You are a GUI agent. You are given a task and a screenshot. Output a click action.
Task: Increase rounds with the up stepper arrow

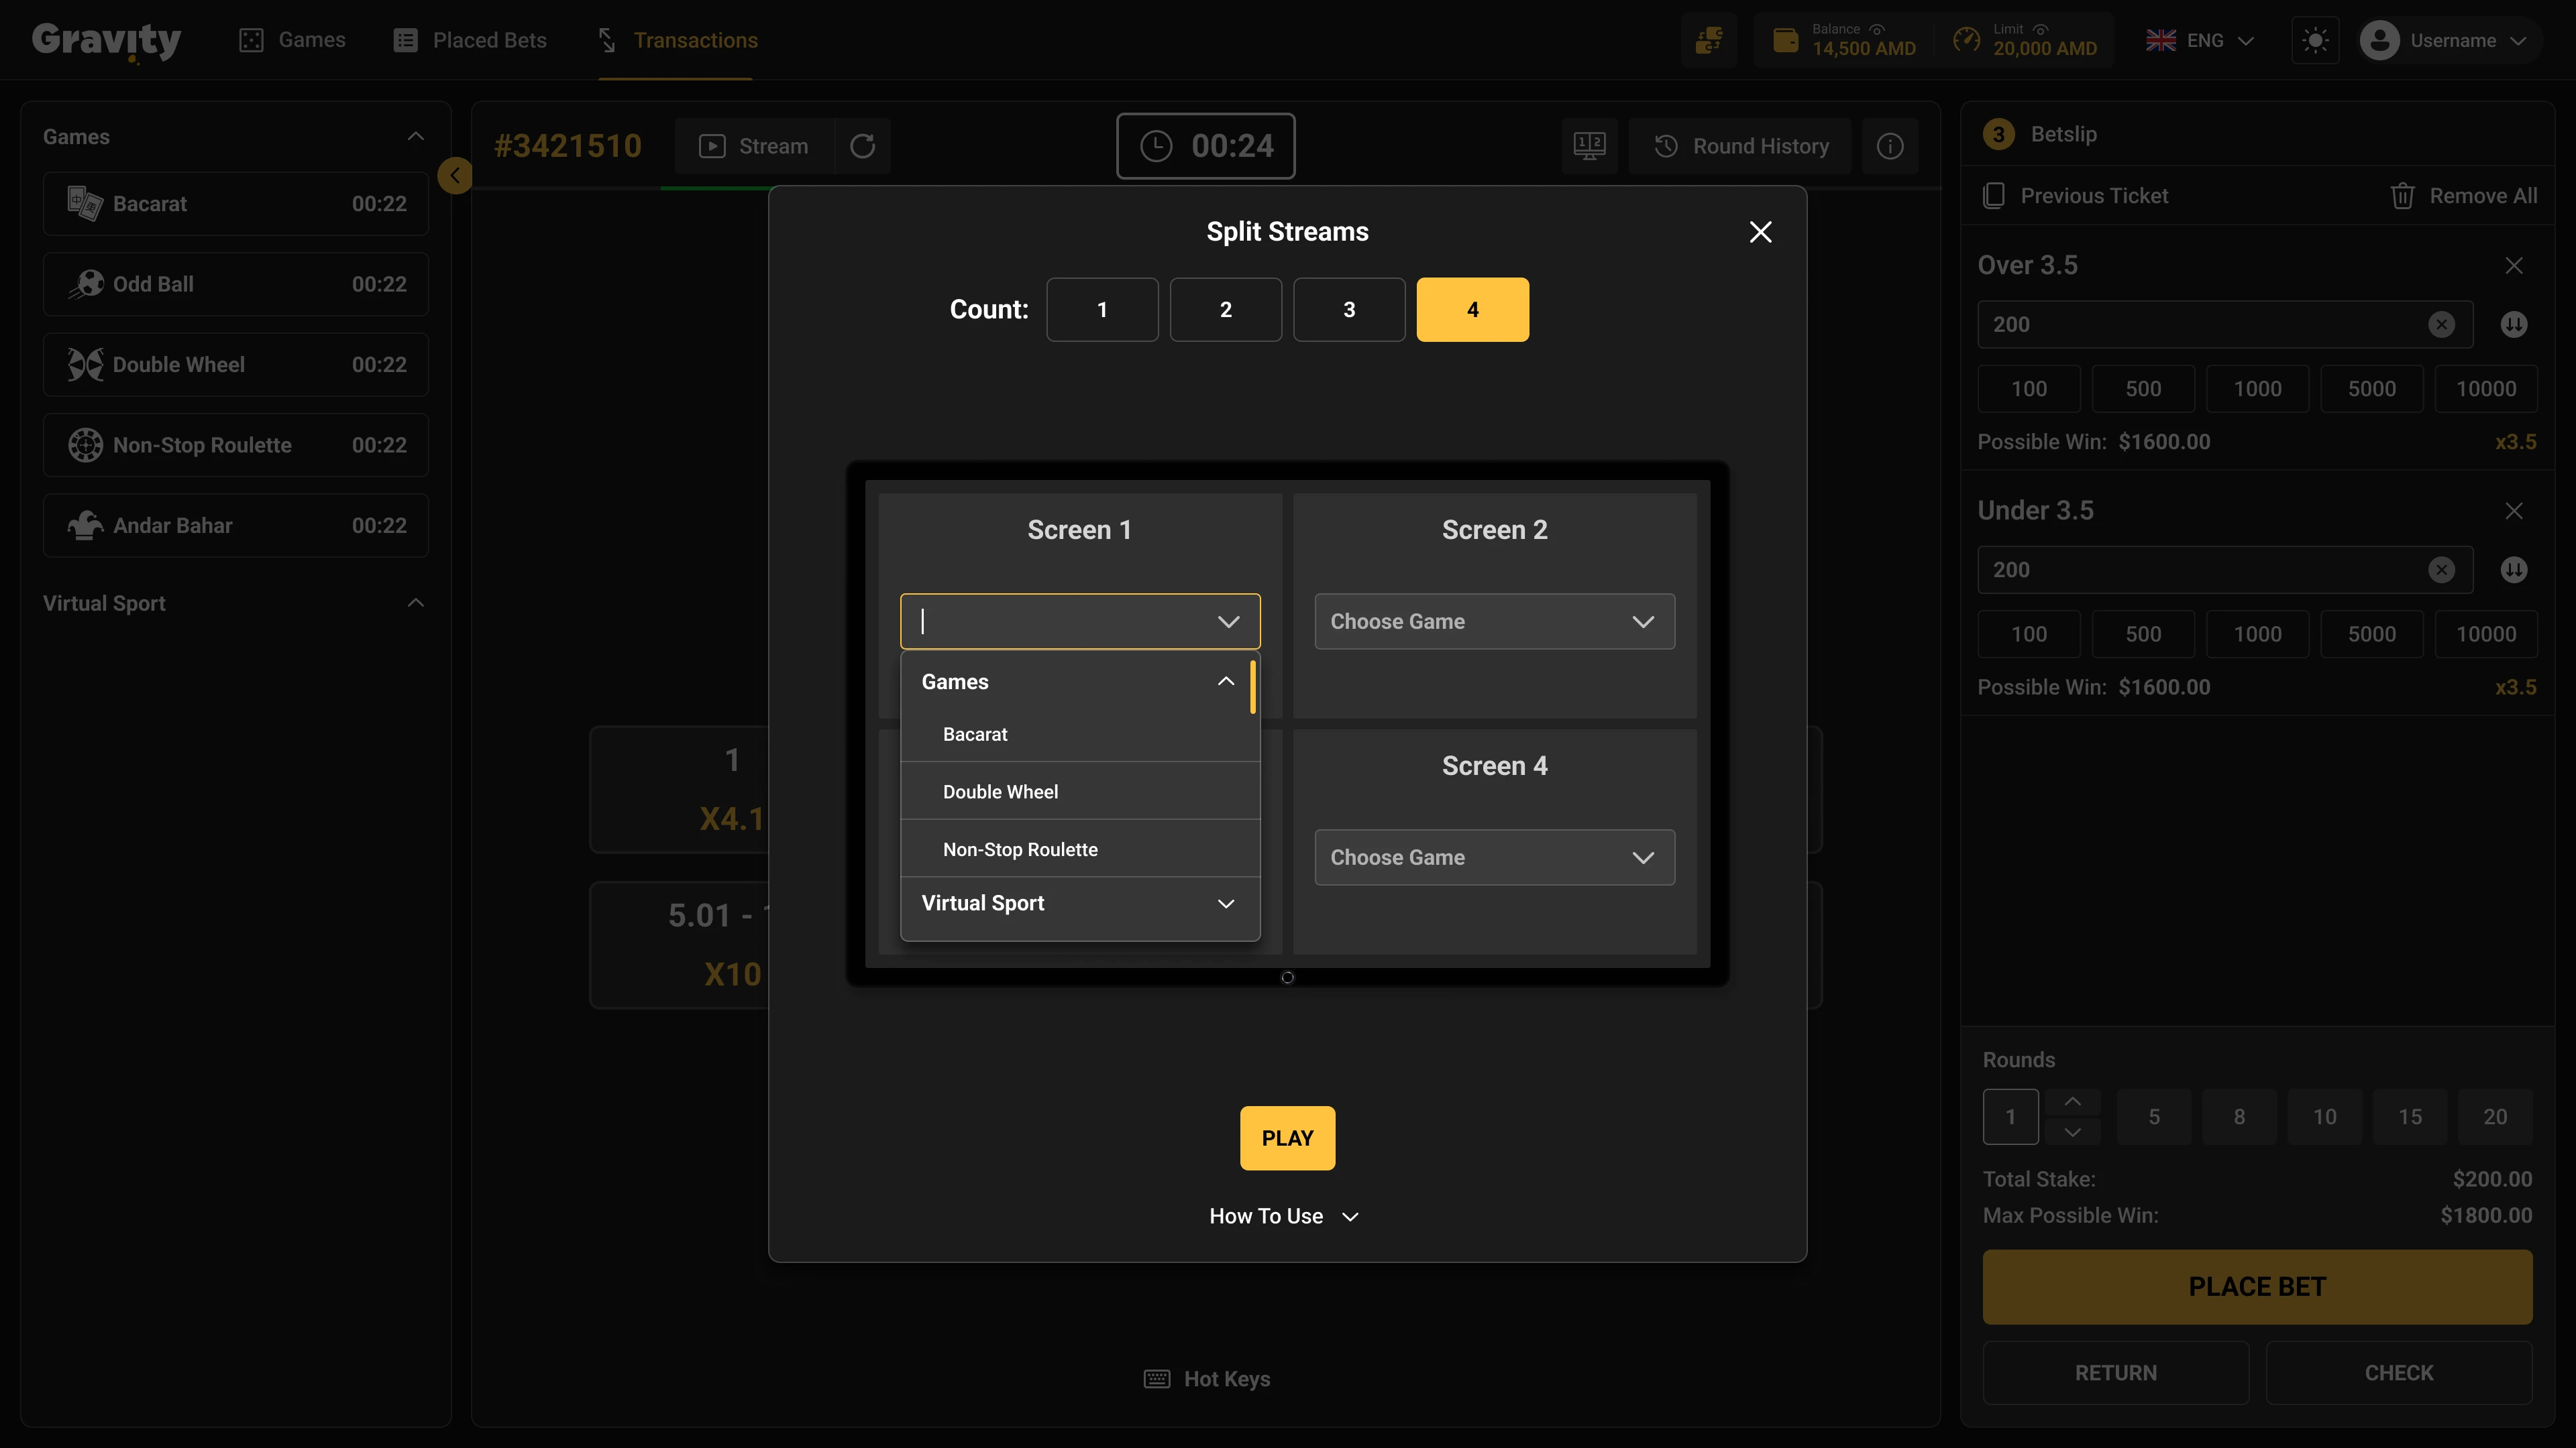pos(2072,1101)
